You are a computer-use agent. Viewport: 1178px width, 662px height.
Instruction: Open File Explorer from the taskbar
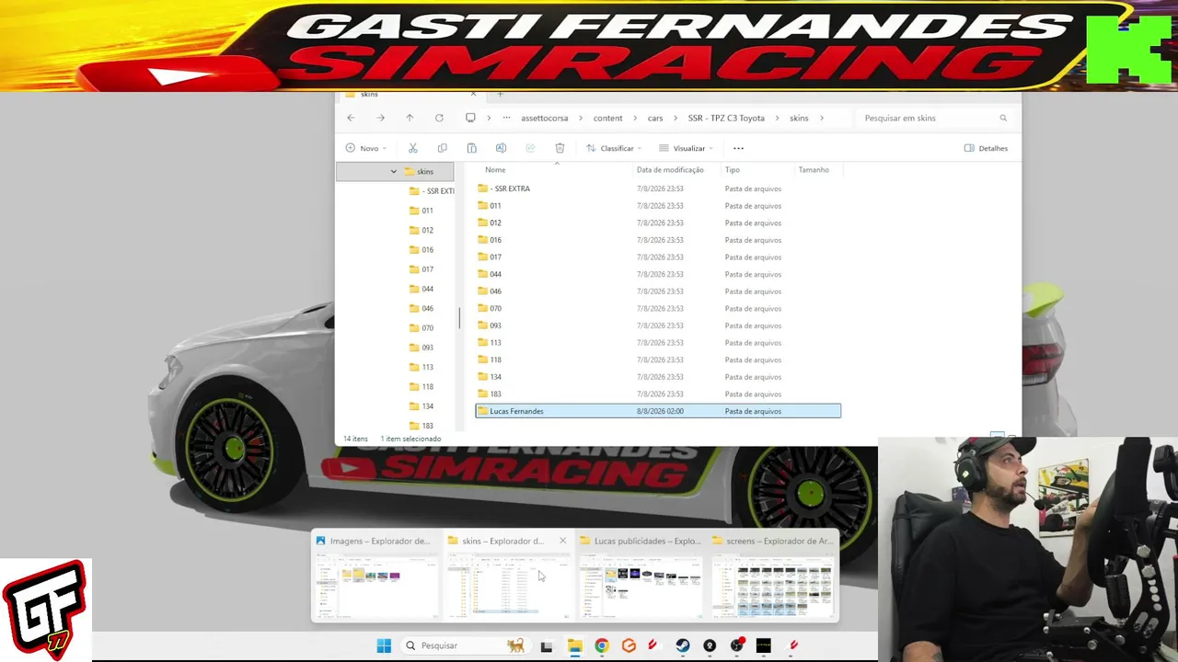point(574,645)
